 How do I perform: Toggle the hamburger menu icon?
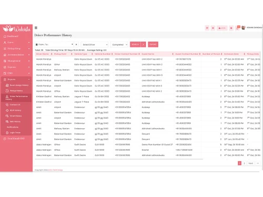tap(36, 28)
